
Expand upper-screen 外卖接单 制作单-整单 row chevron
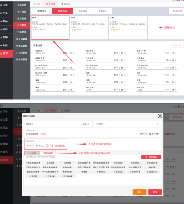(125, 60)
